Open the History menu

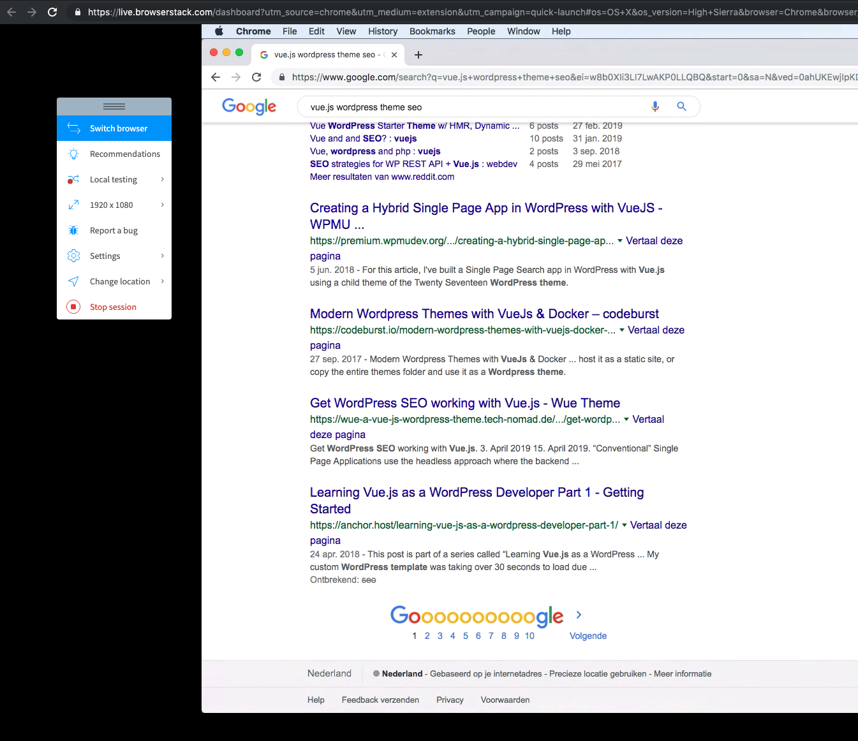point(383,31)
